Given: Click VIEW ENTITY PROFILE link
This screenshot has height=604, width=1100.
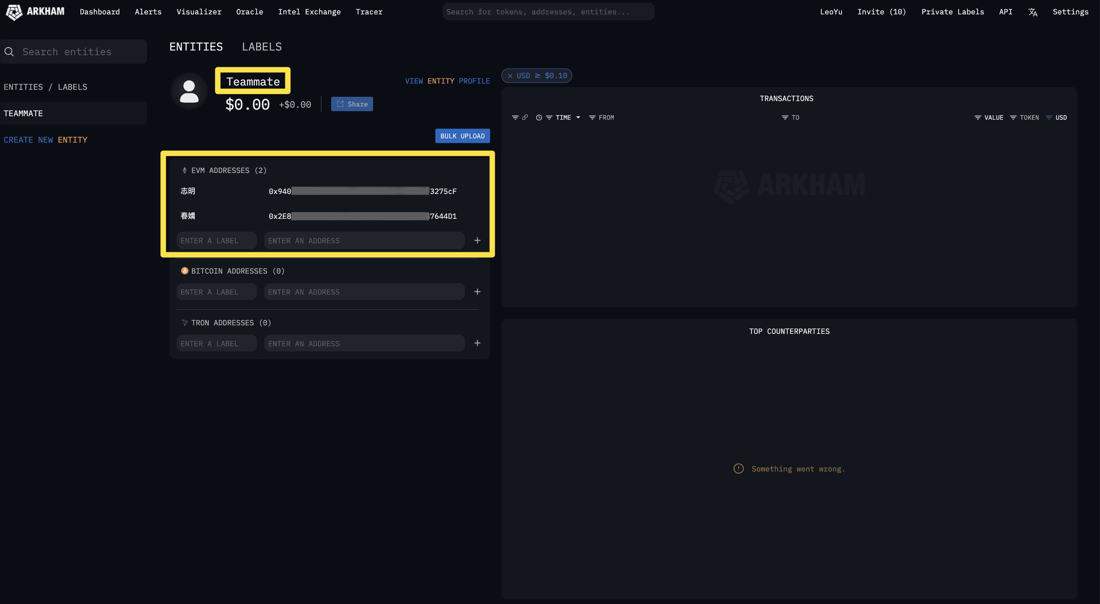Looking at the screenshot, I should pos(447,81).
